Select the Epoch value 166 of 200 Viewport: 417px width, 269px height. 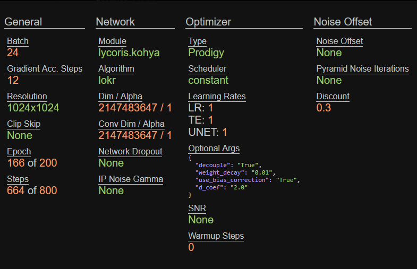point(32,163)
